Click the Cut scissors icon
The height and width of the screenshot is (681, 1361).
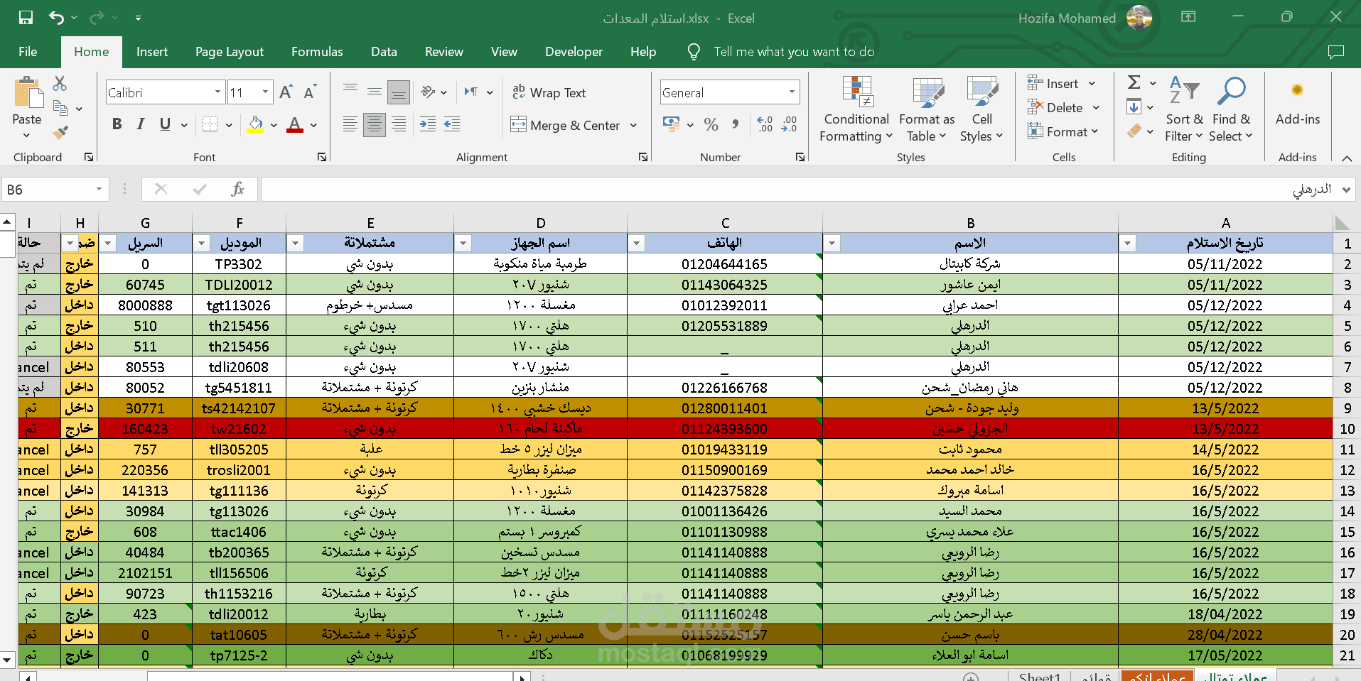[x=60, y=84]
